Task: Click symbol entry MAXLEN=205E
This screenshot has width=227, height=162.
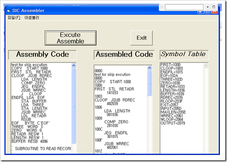Action: 173,112
